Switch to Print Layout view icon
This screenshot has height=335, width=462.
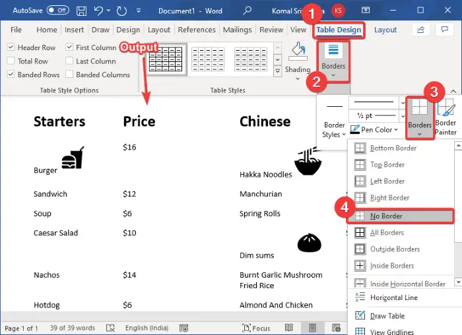312,328
